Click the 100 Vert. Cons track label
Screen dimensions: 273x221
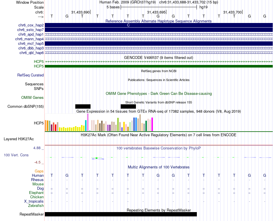pyautogui.click(x=16, y=155)
